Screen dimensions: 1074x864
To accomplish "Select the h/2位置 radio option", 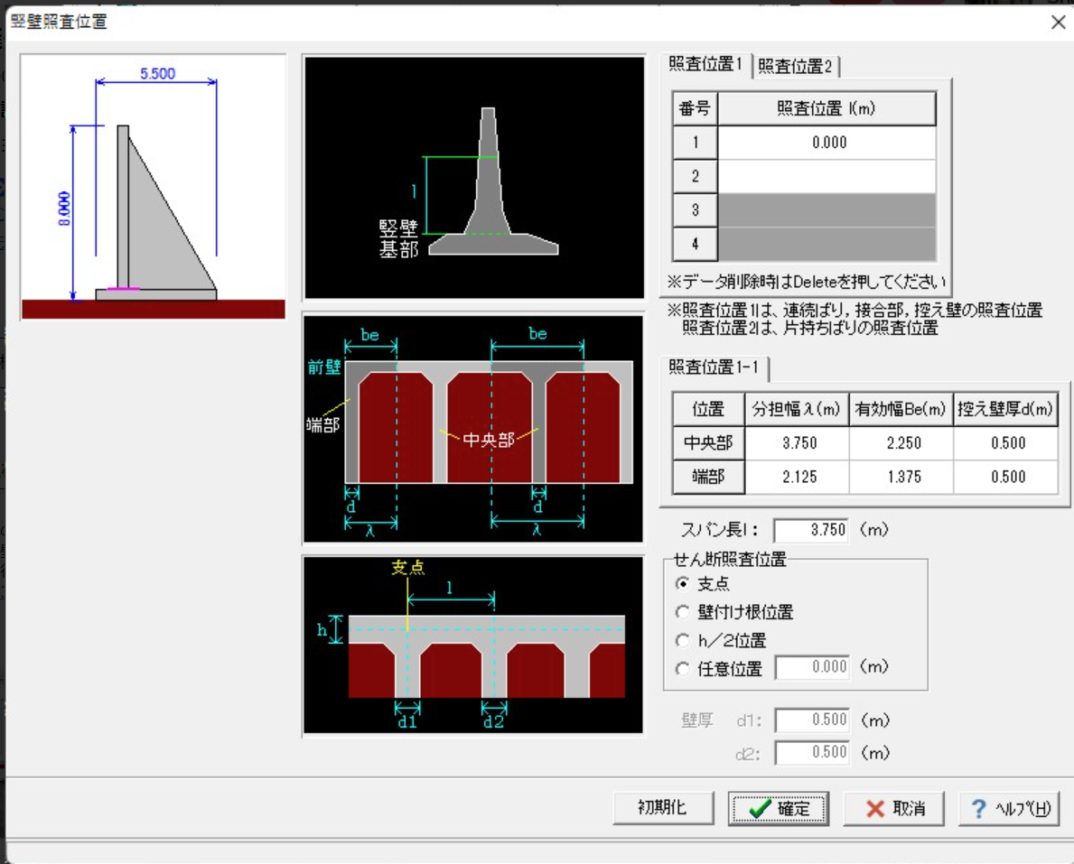I will [683, 641].
